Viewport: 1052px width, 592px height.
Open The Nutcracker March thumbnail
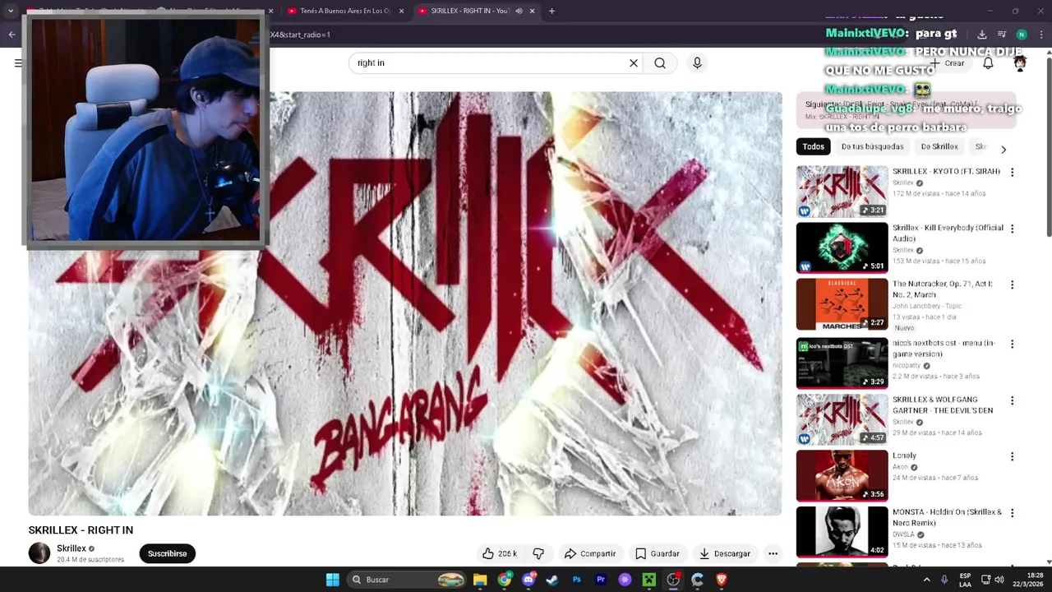(842, 304)
